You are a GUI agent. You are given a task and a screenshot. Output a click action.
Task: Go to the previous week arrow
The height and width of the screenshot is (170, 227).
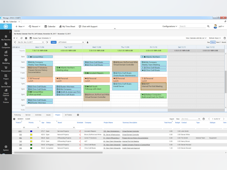[15, 42]
